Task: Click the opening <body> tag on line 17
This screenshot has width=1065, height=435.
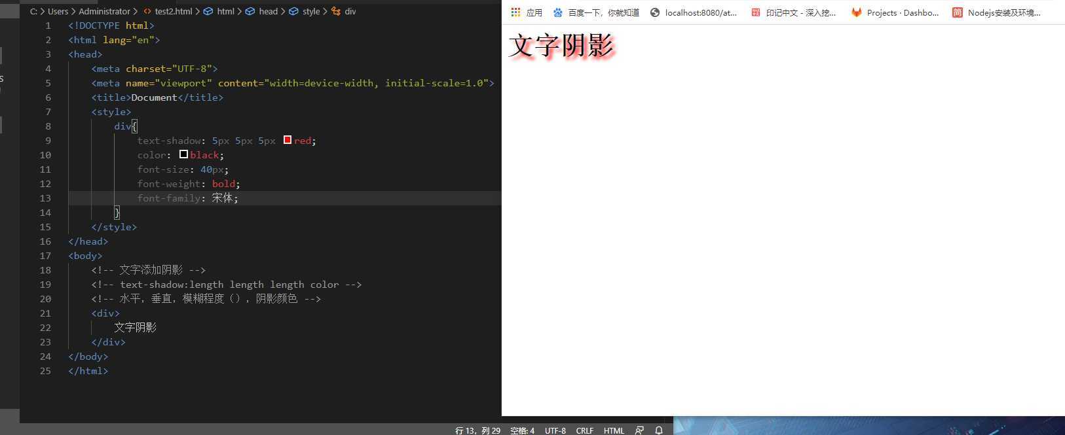Action: coord(85,256)
